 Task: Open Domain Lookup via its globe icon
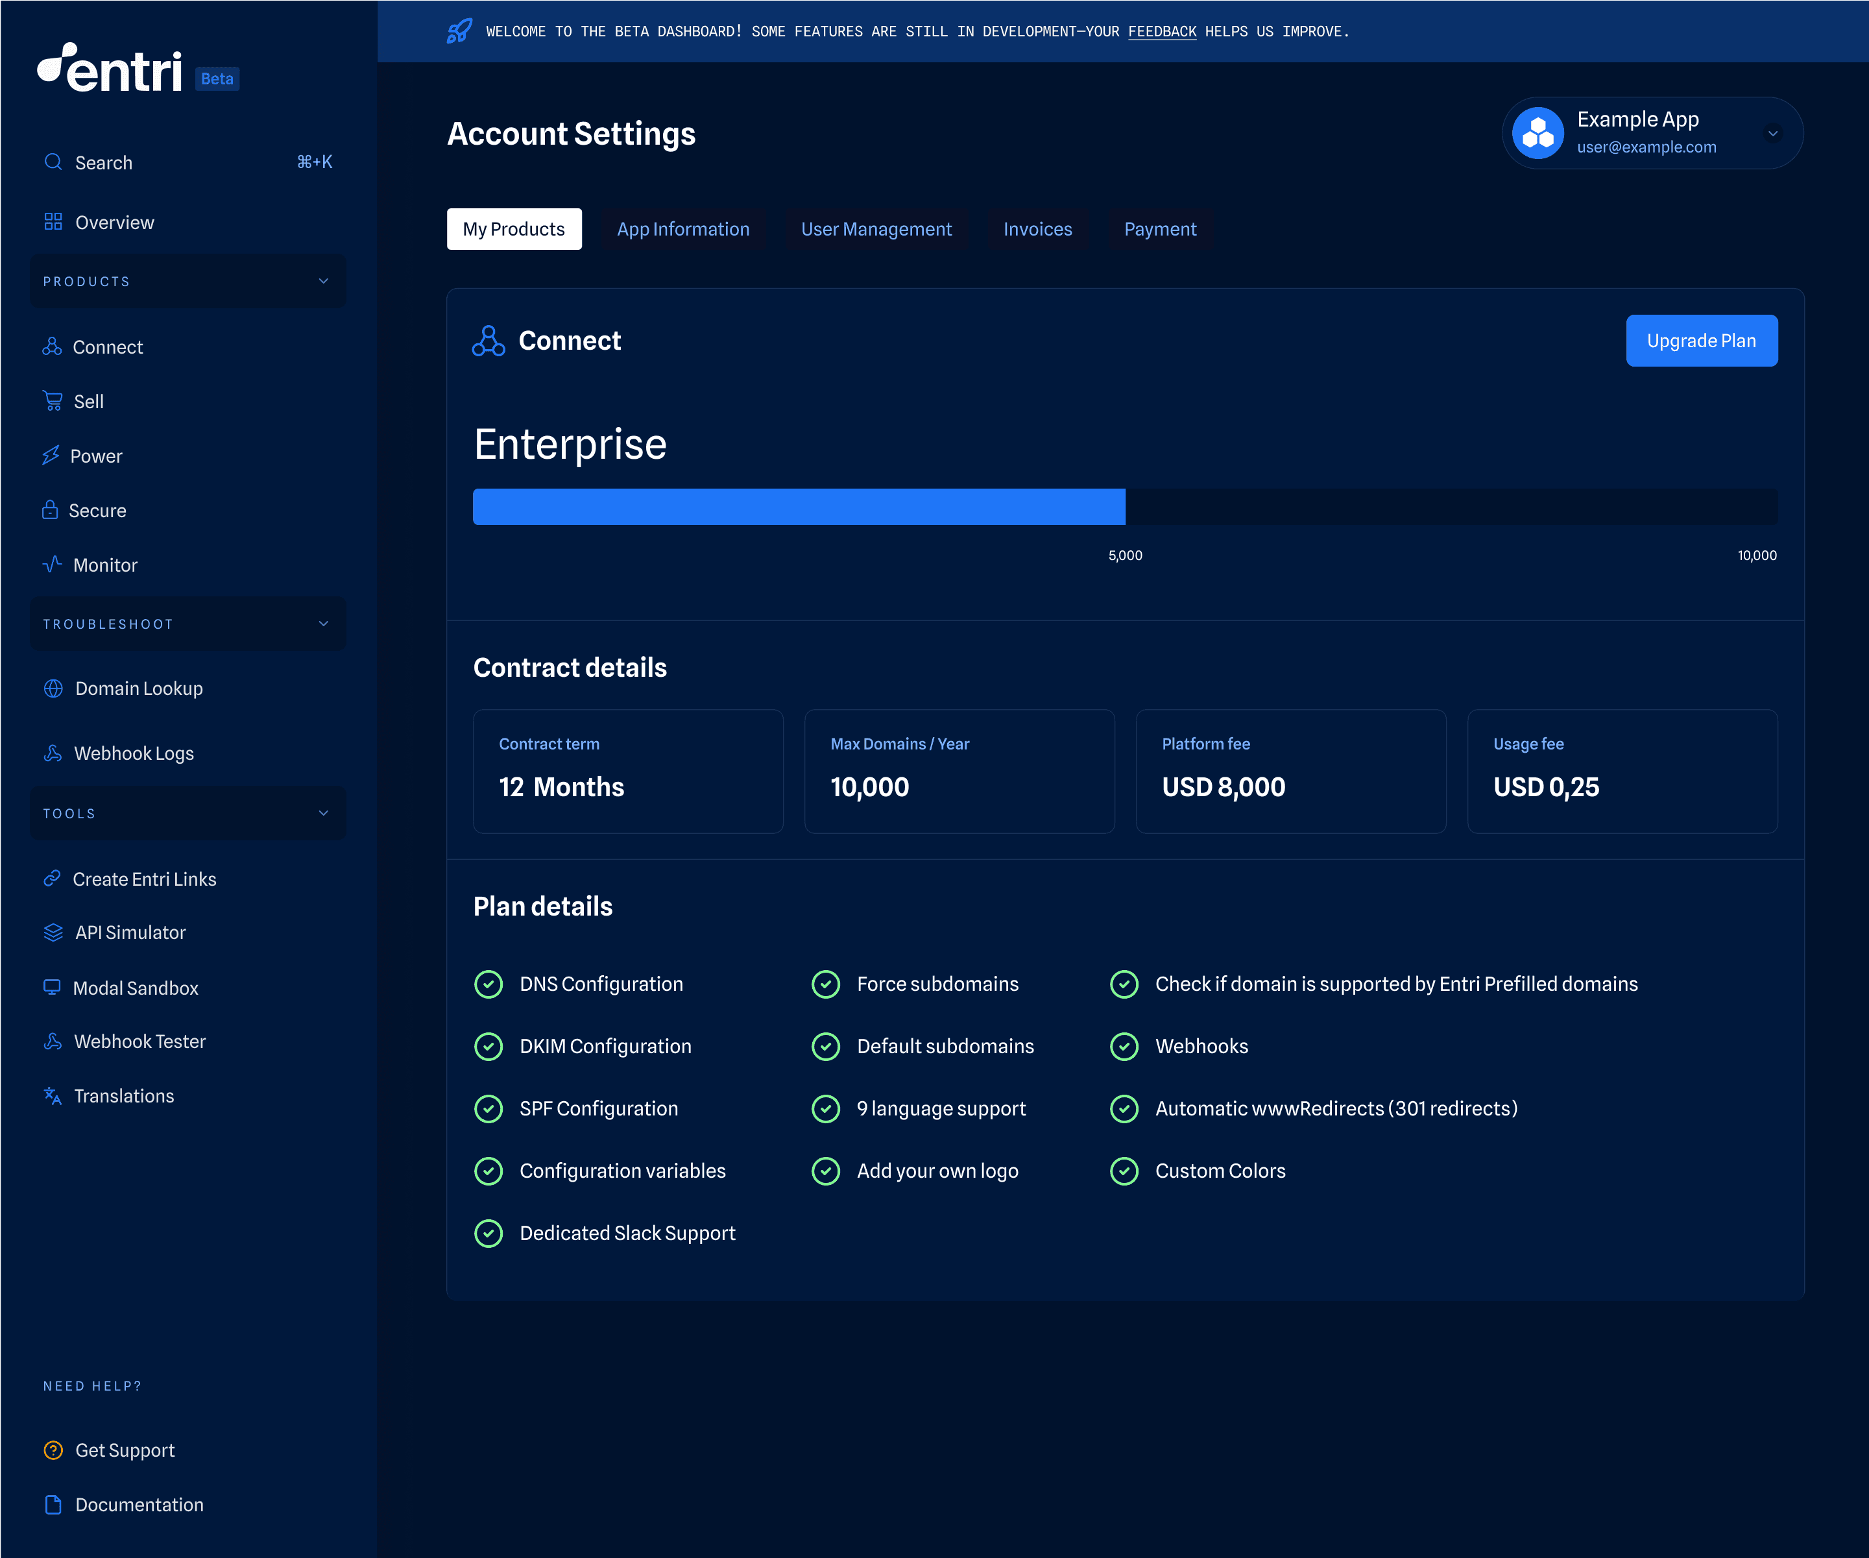point(53,688)
